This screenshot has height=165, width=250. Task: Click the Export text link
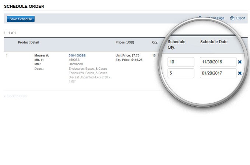240,18
